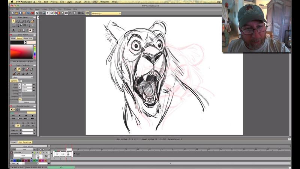Click the New Project page icon in toolbar

click(x=13, y=13)
